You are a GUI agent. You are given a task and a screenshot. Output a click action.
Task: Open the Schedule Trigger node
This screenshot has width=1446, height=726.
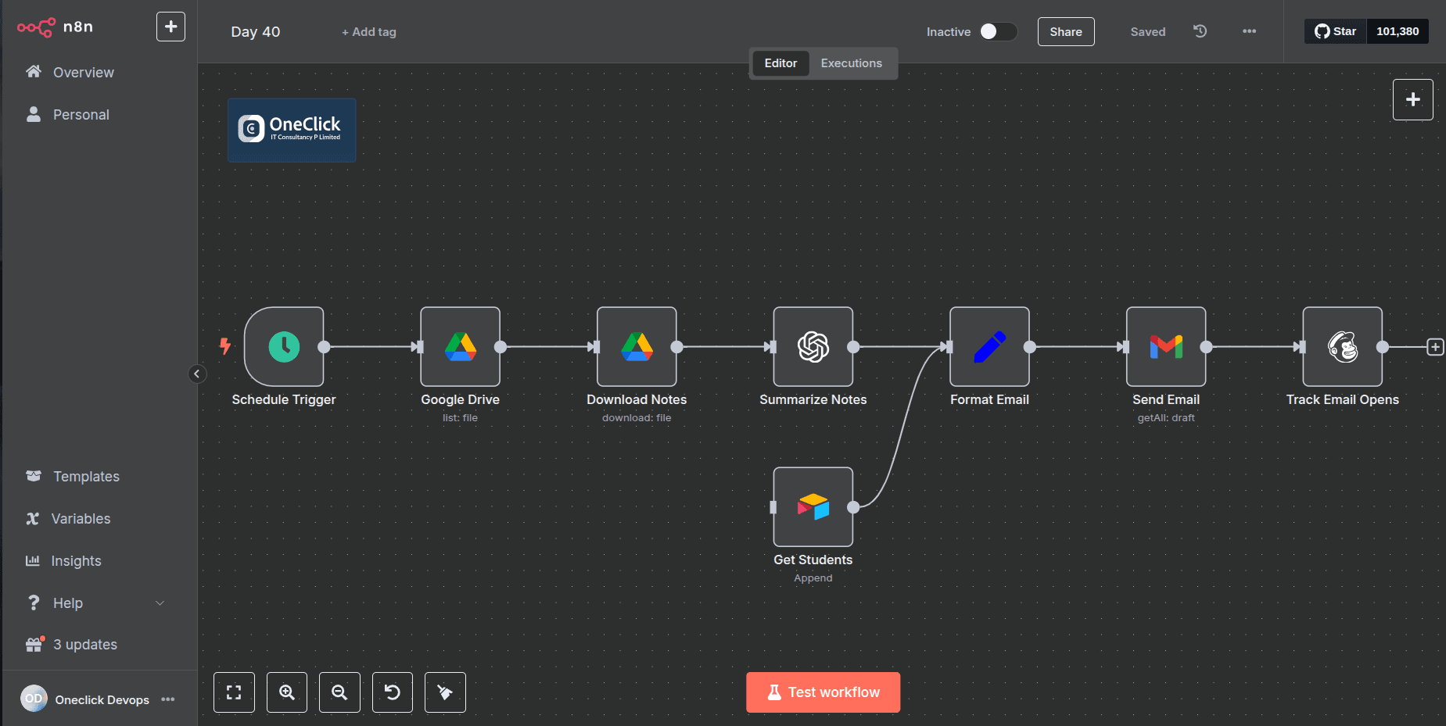[x=284, y=346]
